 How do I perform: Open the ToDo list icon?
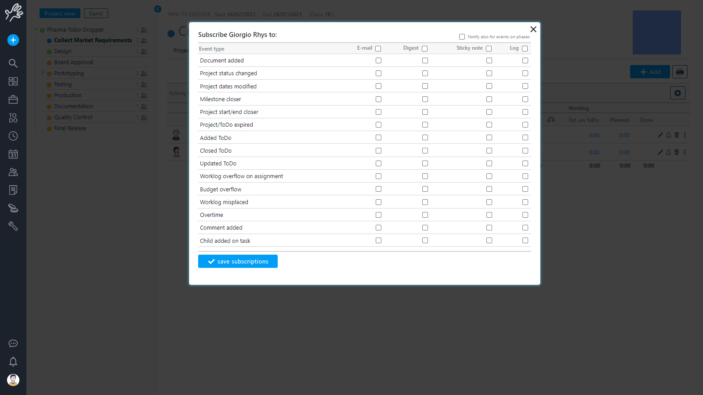point(13,118)
